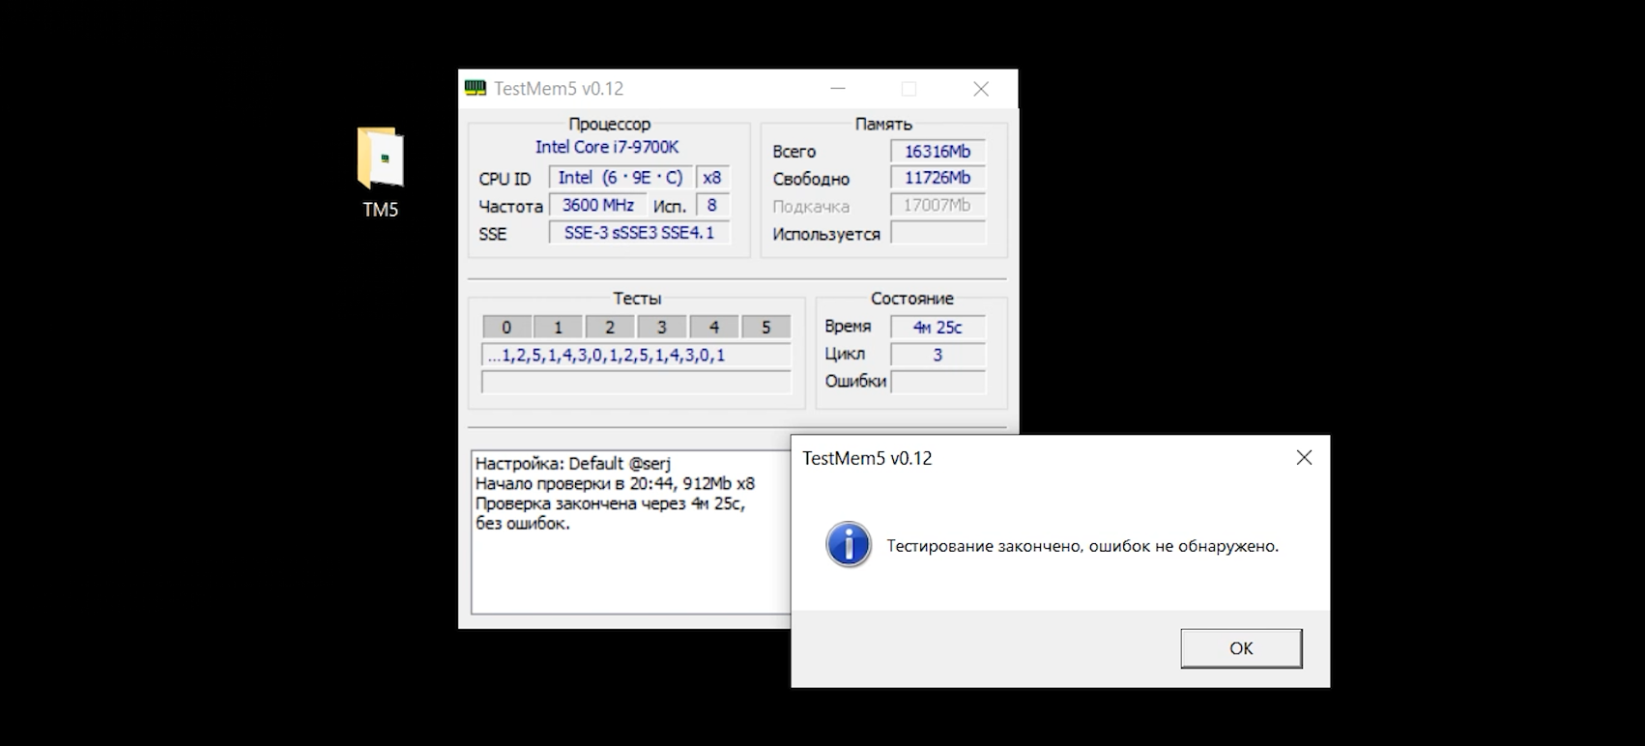Click the x8 core count field

pyautogui.click(x=712, y=178)
